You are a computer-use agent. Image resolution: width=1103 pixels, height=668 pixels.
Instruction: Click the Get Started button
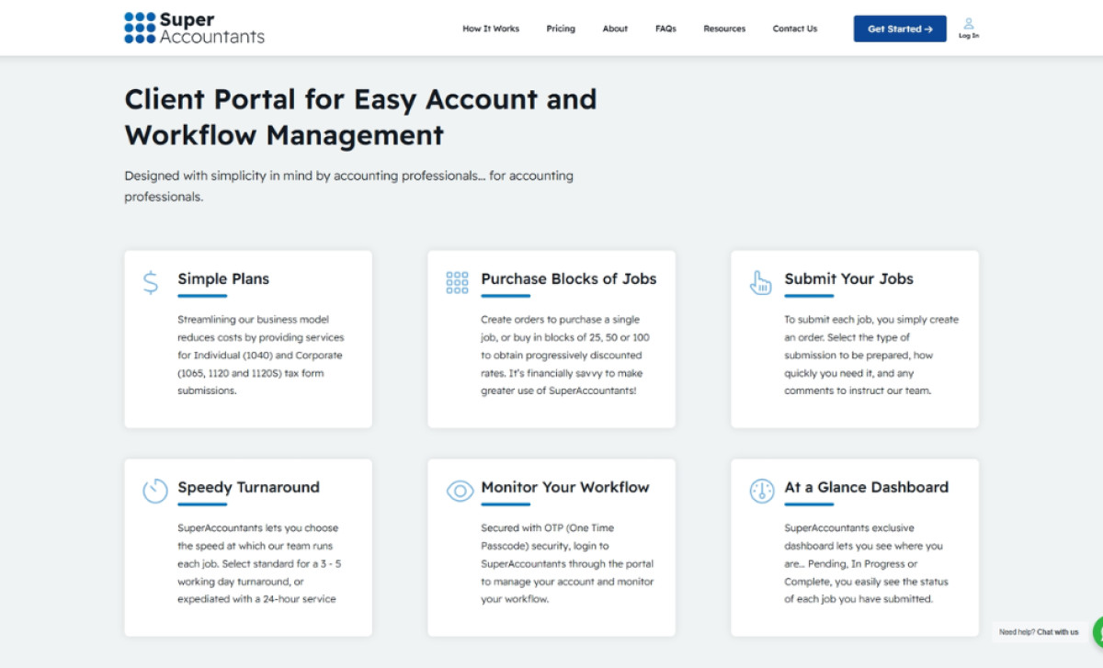900,28
